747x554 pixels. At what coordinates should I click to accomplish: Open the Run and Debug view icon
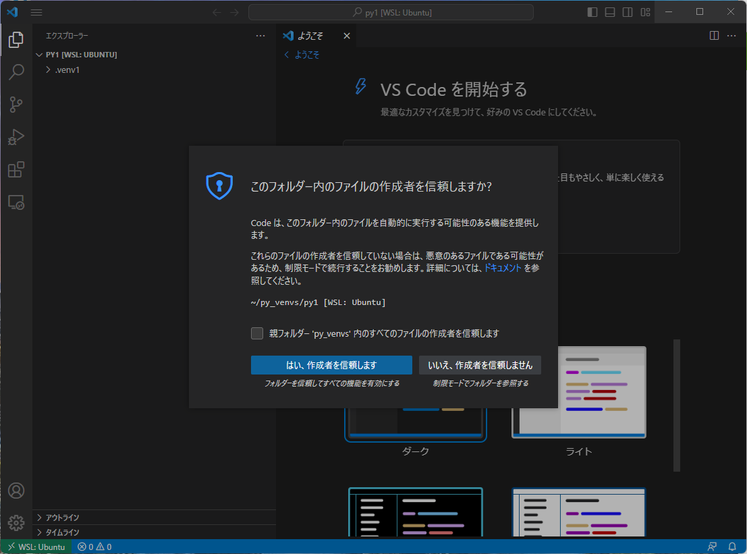coord(16,137)
